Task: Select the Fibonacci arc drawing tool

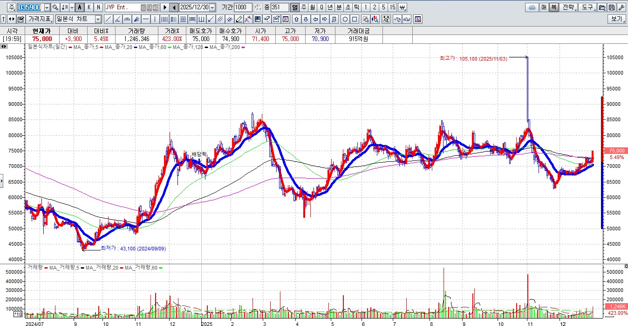Action: (x=127, y=19)
